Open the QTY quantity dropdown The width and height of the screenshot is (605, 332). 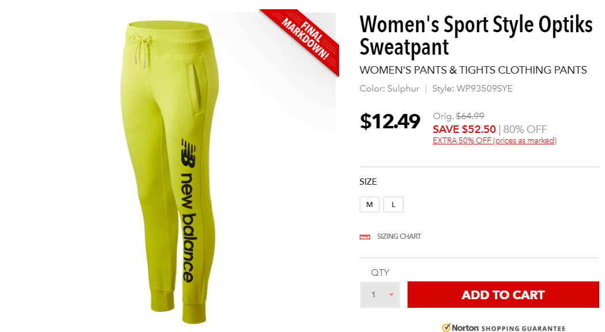[x=380, y=295]
